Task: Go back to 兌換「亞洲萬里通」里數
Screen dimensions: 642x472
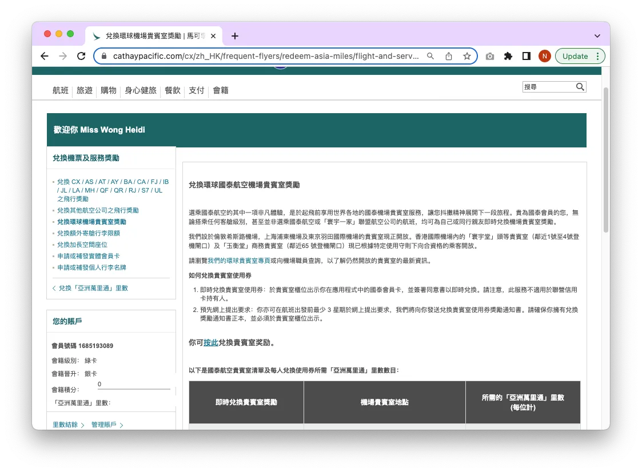Action: point(90,288)
